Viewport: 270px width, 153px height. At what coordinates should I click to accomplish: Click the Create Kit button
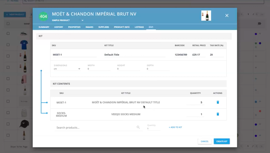pyautogui.click(x=222, y=141)
